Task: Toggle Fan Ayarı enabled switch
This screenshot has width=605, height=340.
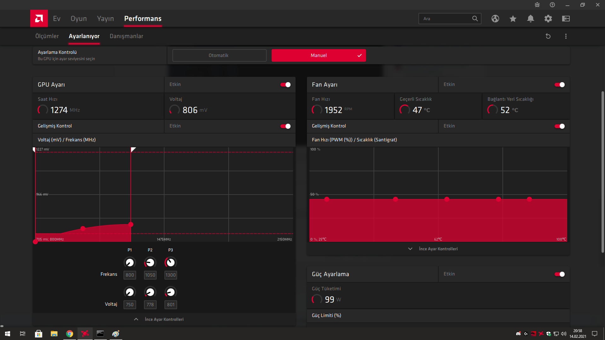Action: tap(560, 85)
